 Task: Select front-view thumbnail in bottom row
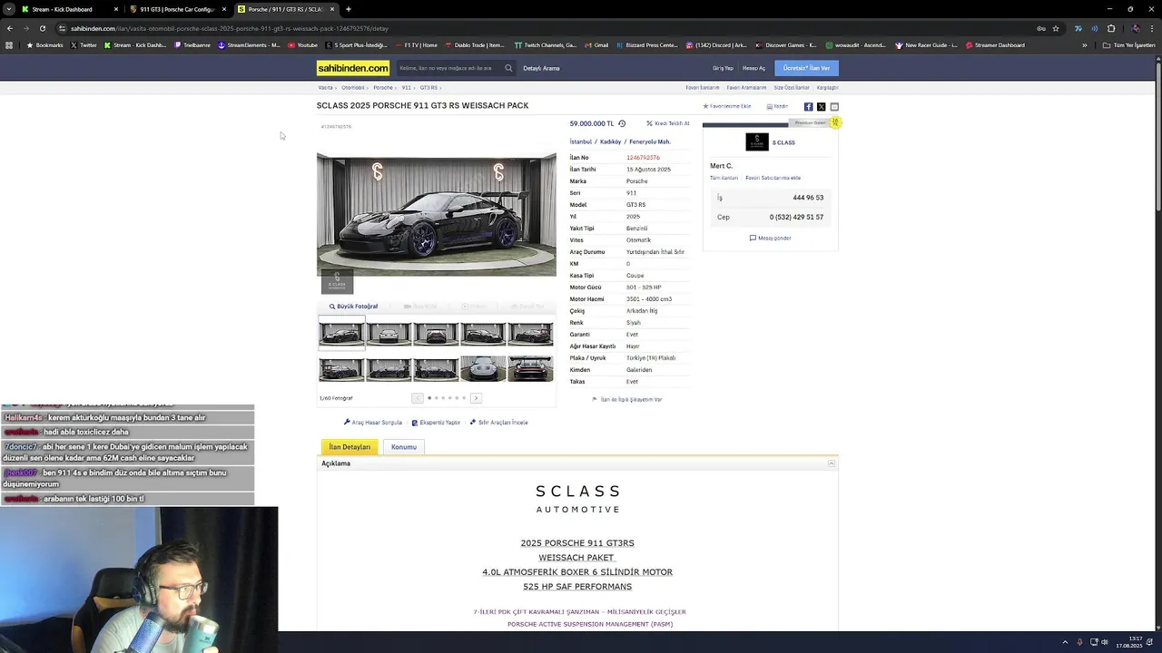483,368
